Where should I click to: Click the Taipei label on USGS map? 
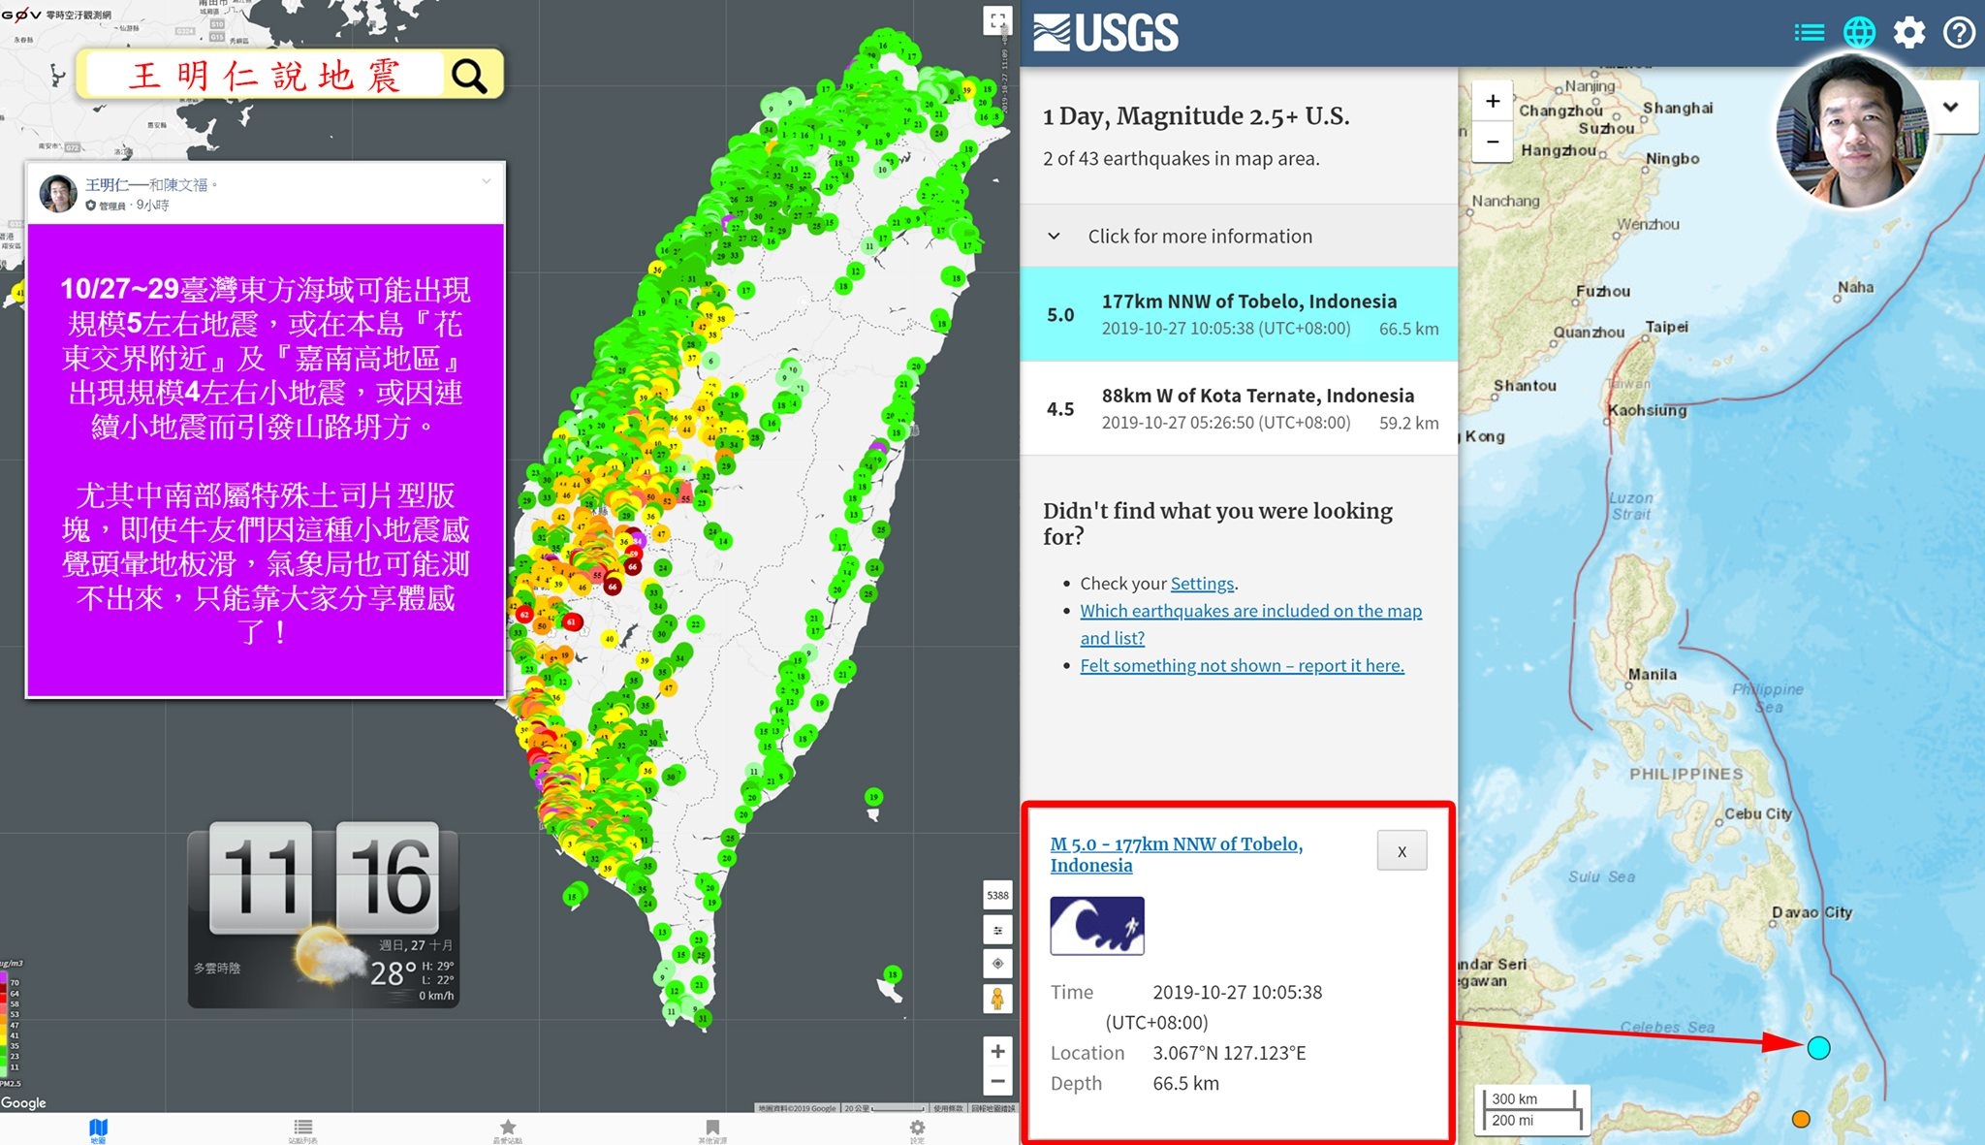pyautogui.click(x=1667, y=327)
